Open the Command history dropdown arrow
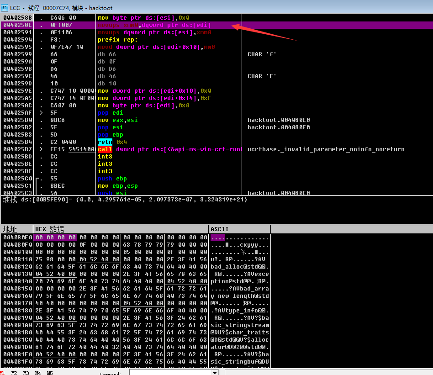The width and height of the screenshot is (433, 375). click(x=215, y=372)
